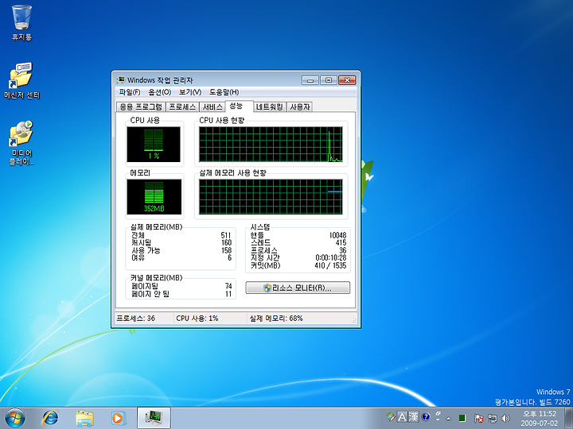
Task: Switch to the 응용 프로그램 tab
Action: pos(141,107)
